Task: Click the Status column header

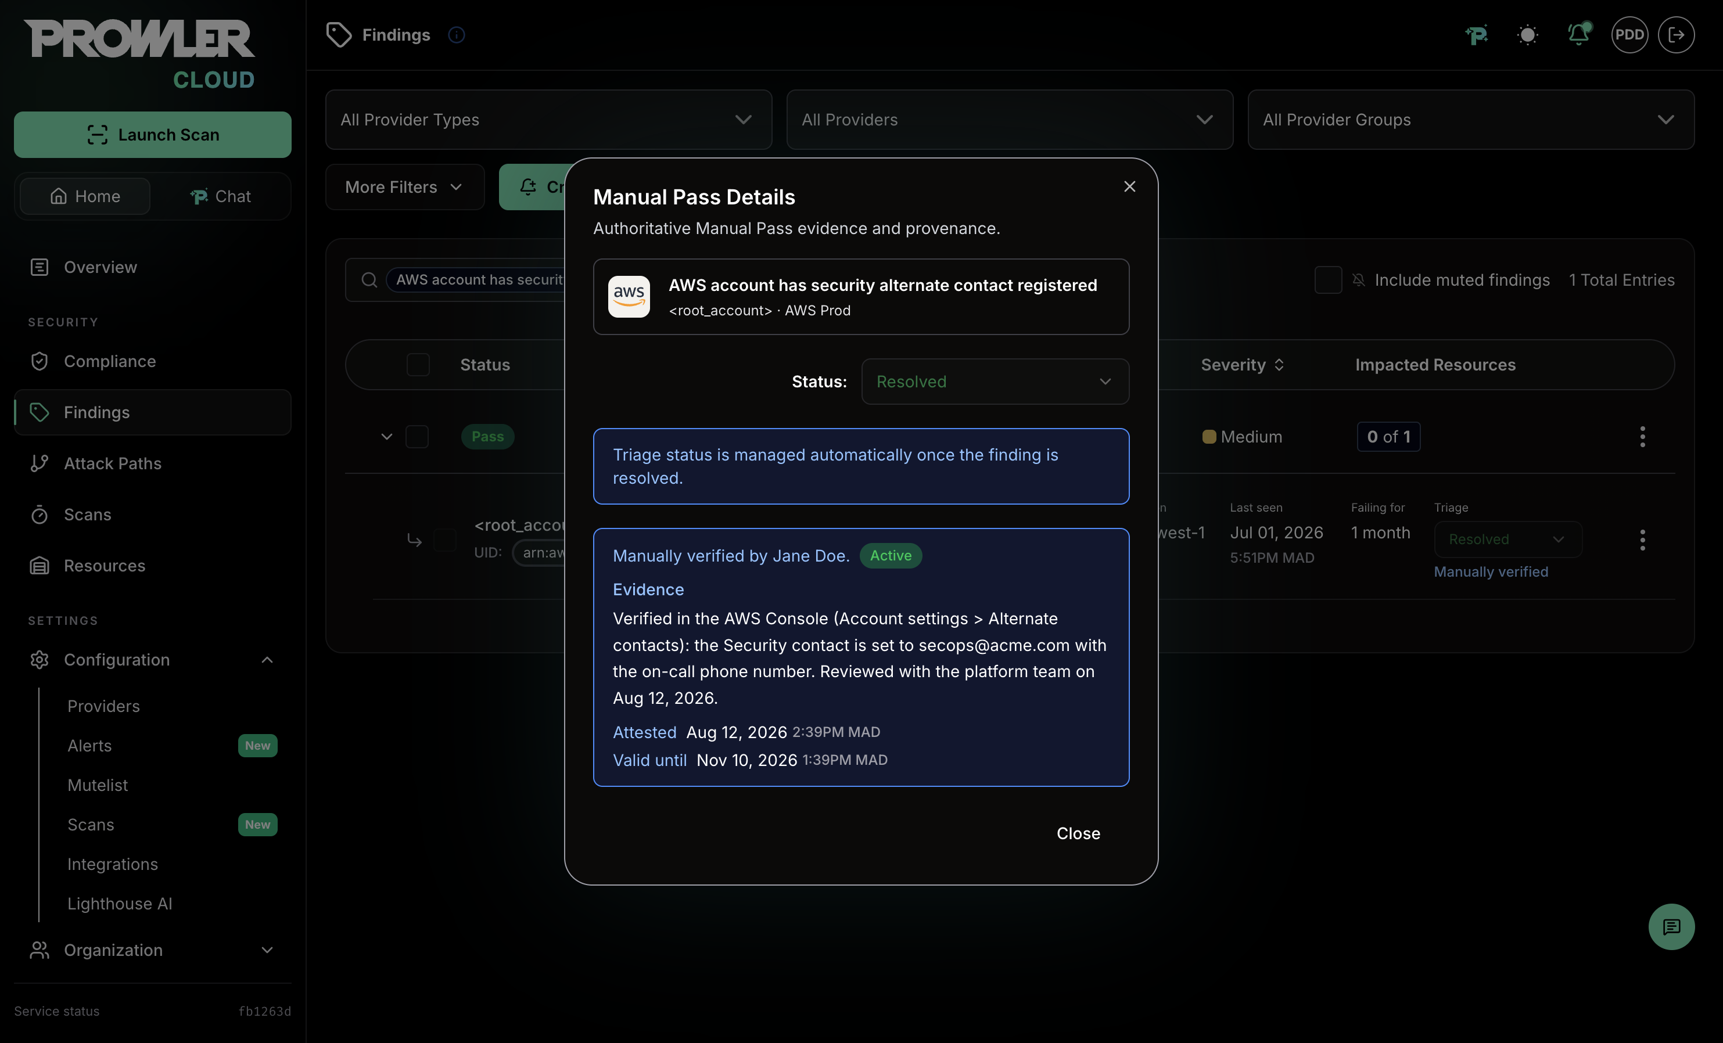Action: coord(484,365)
